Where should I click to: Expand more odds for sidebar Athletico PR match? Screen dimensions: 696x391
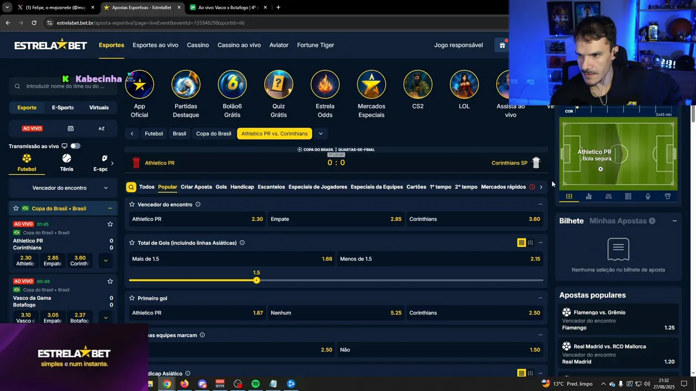point(105,261)
